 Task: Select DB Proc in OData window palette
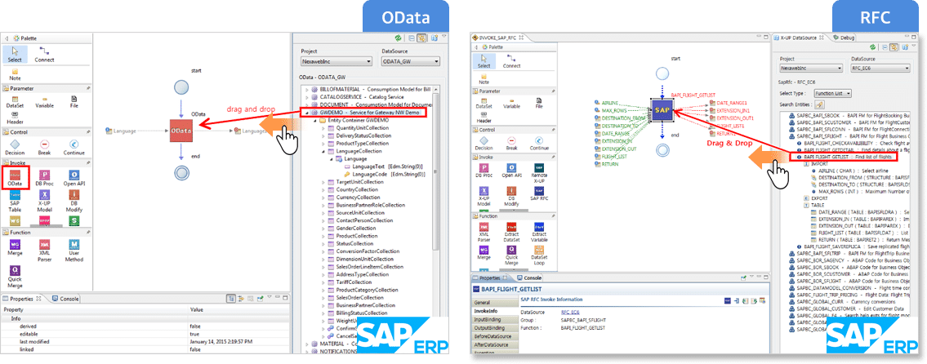[45, 179]
